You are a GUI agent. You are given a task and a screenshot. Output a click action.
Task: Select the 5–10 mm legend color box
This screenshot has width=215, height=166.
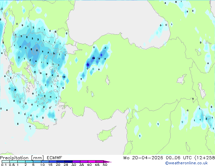(x=37, y=162)
